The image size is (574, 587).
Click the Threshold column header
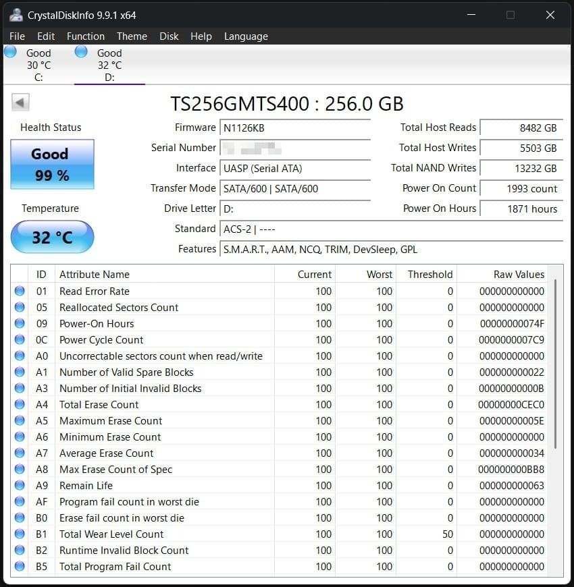pos(426,275)
